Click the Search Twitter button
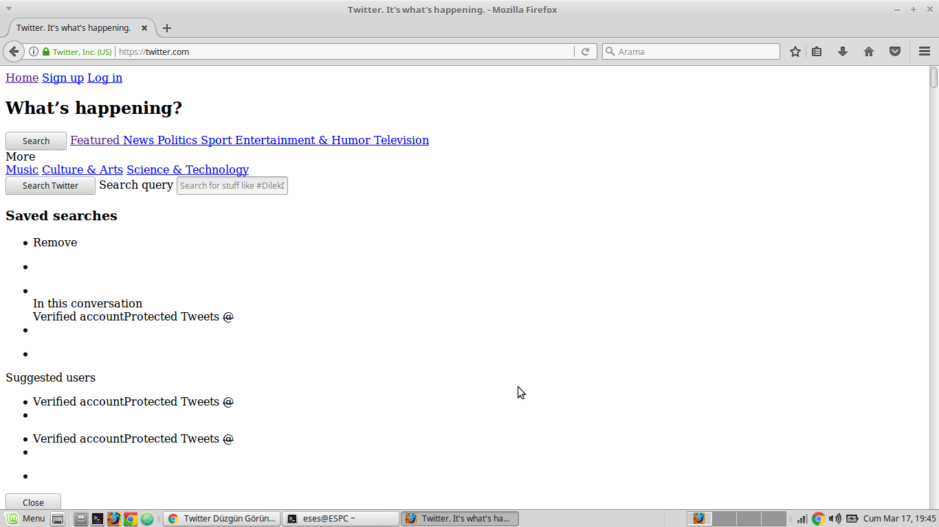Screen dimensions: 939x527 click(x=50, y=185)
